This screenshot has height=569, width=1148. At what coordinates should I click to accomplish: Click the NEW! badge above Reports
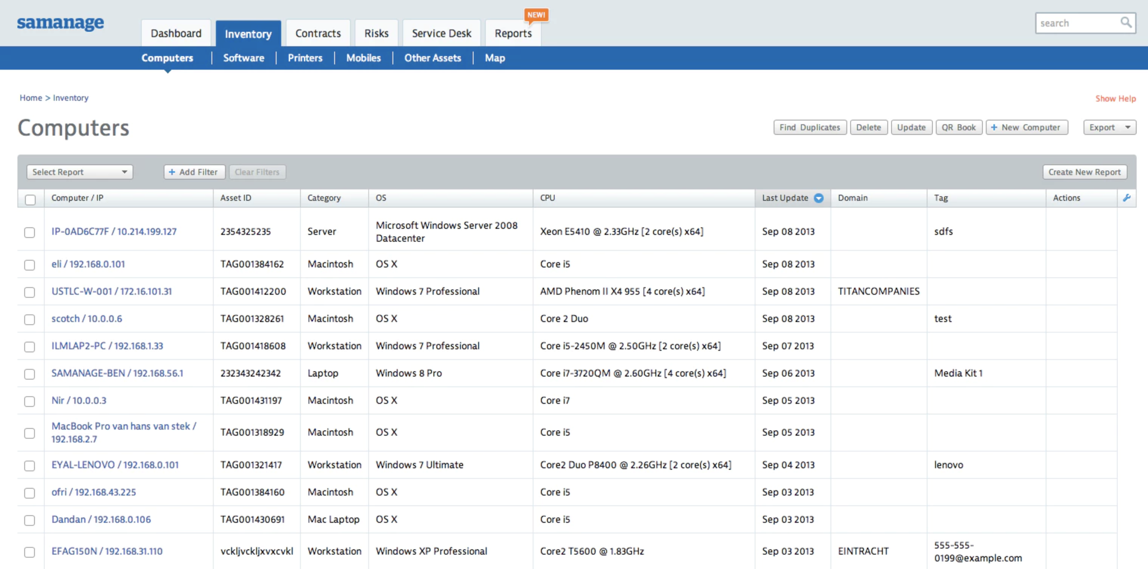click(x=536, y=15)
